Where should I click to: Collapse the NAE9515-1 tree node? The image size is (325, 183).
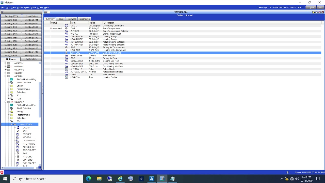[5, 102]
